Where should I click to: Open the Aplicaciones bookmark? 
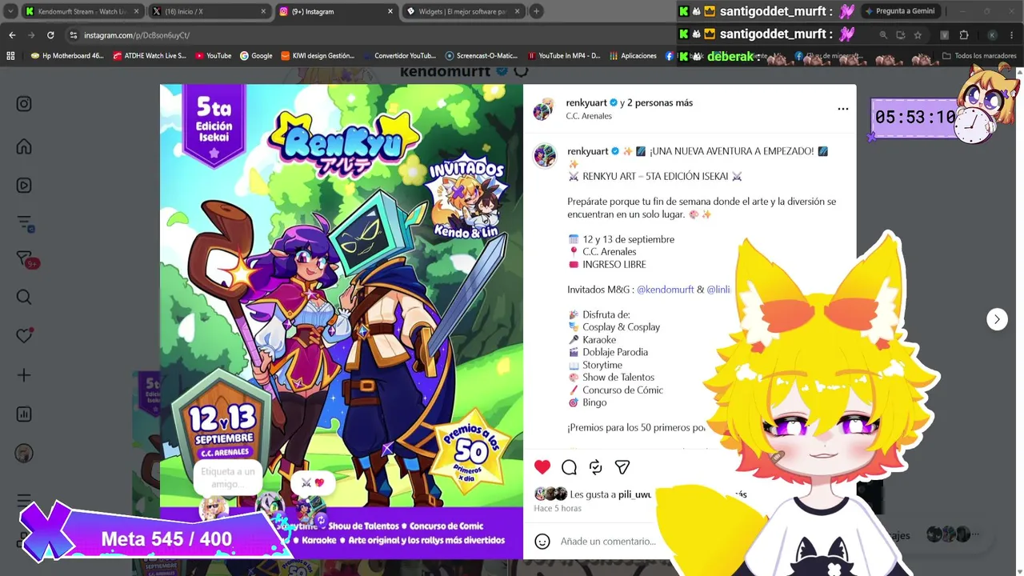(633, 56)
